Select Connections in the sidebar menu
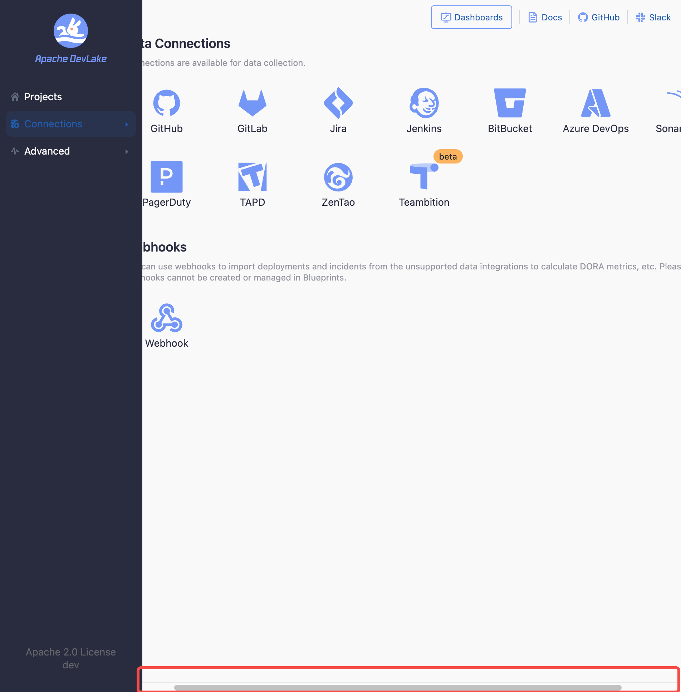 pos(71,124)
